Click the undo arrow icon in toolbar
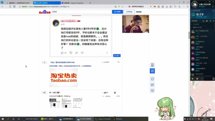 pos(175,7)
